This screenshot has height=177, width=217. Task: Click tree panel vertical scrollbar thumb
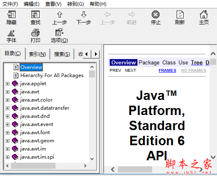[x=92, y=74]
